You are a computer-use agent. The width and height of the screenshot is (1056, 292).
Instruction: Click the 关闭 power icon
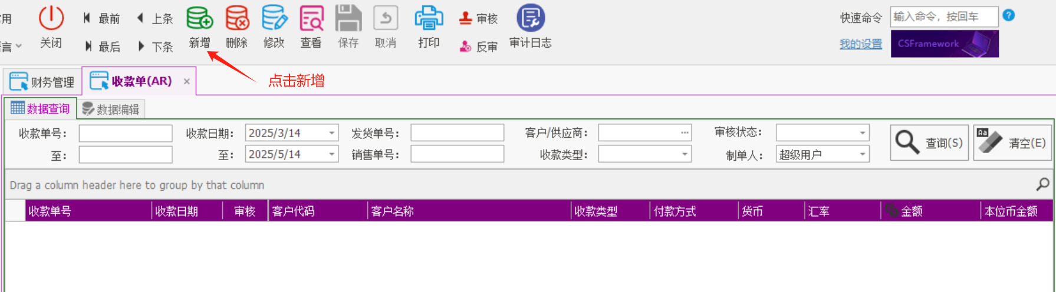point(51,18)
